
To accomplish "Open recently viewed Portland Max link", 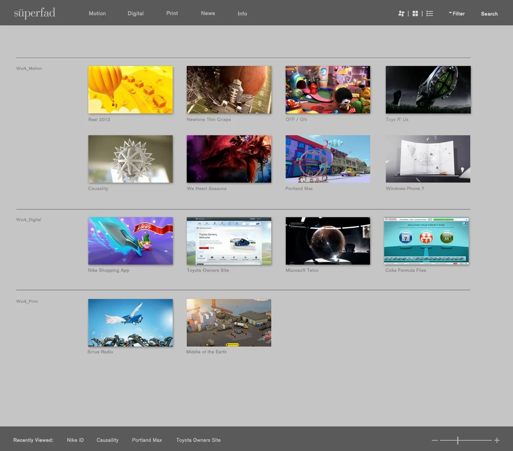I will tap(147, 440).
